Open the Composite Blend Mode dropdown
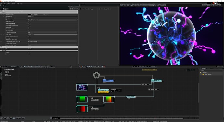Image resolution: width=224 pixels, height=122 pixels. click(53, 32)
